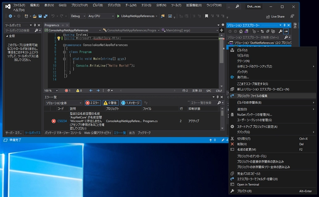This screenshot has height=197, width=319.
Task: Open the ファイル(F) menu
Action: pos(19,5)
